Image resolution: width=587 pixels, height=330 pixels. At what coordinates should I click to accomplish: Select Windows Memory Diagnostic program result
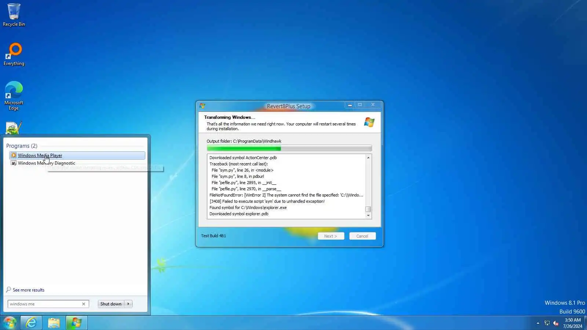pos(77,163)
